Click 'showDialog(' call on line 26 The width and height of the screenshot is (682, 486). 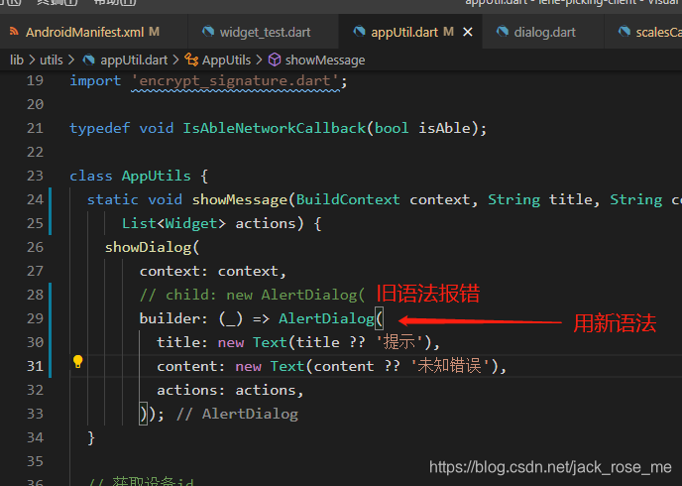(x=152, y=248)
